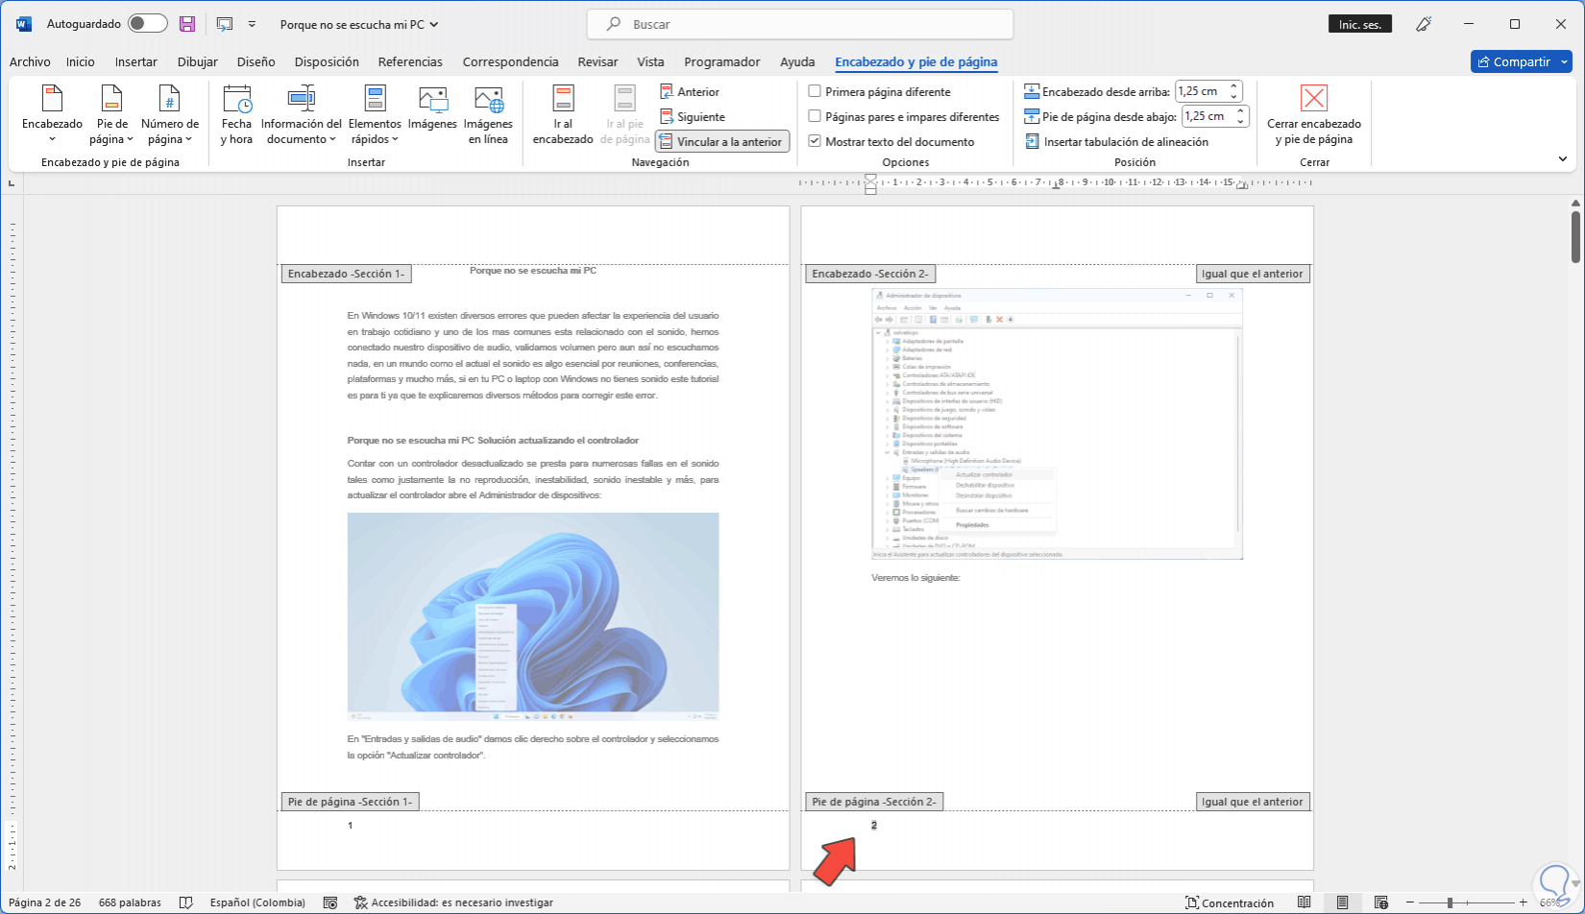Viewport: 1585px width, 914px height.
Task: Click the Administrador de dispositivos screenshot image
Action: click(x=1057, y=424)
